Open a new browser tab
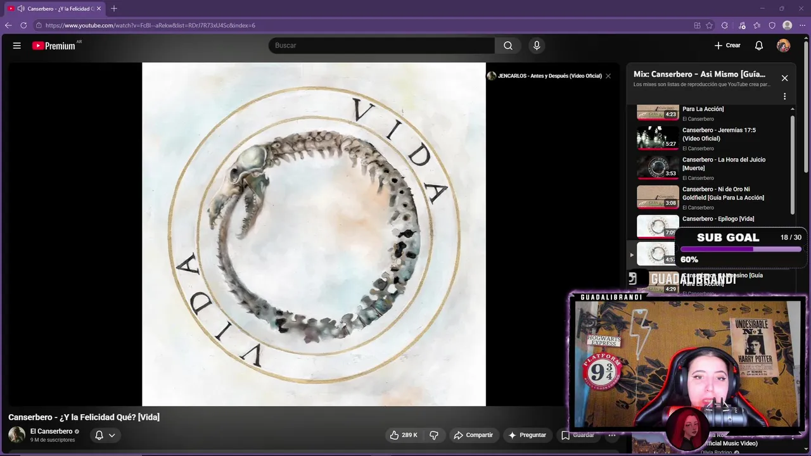Image resolution: width=811 pixels, height=456 pixels. (x=114, y=9)
